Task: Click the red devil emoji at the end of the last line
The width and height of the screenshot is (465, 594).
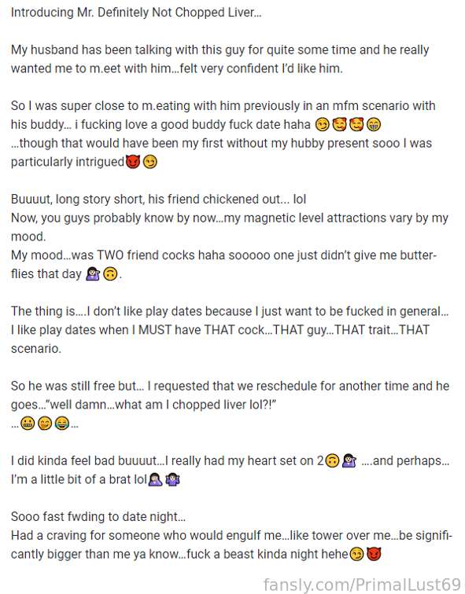Action: point(374,554)
